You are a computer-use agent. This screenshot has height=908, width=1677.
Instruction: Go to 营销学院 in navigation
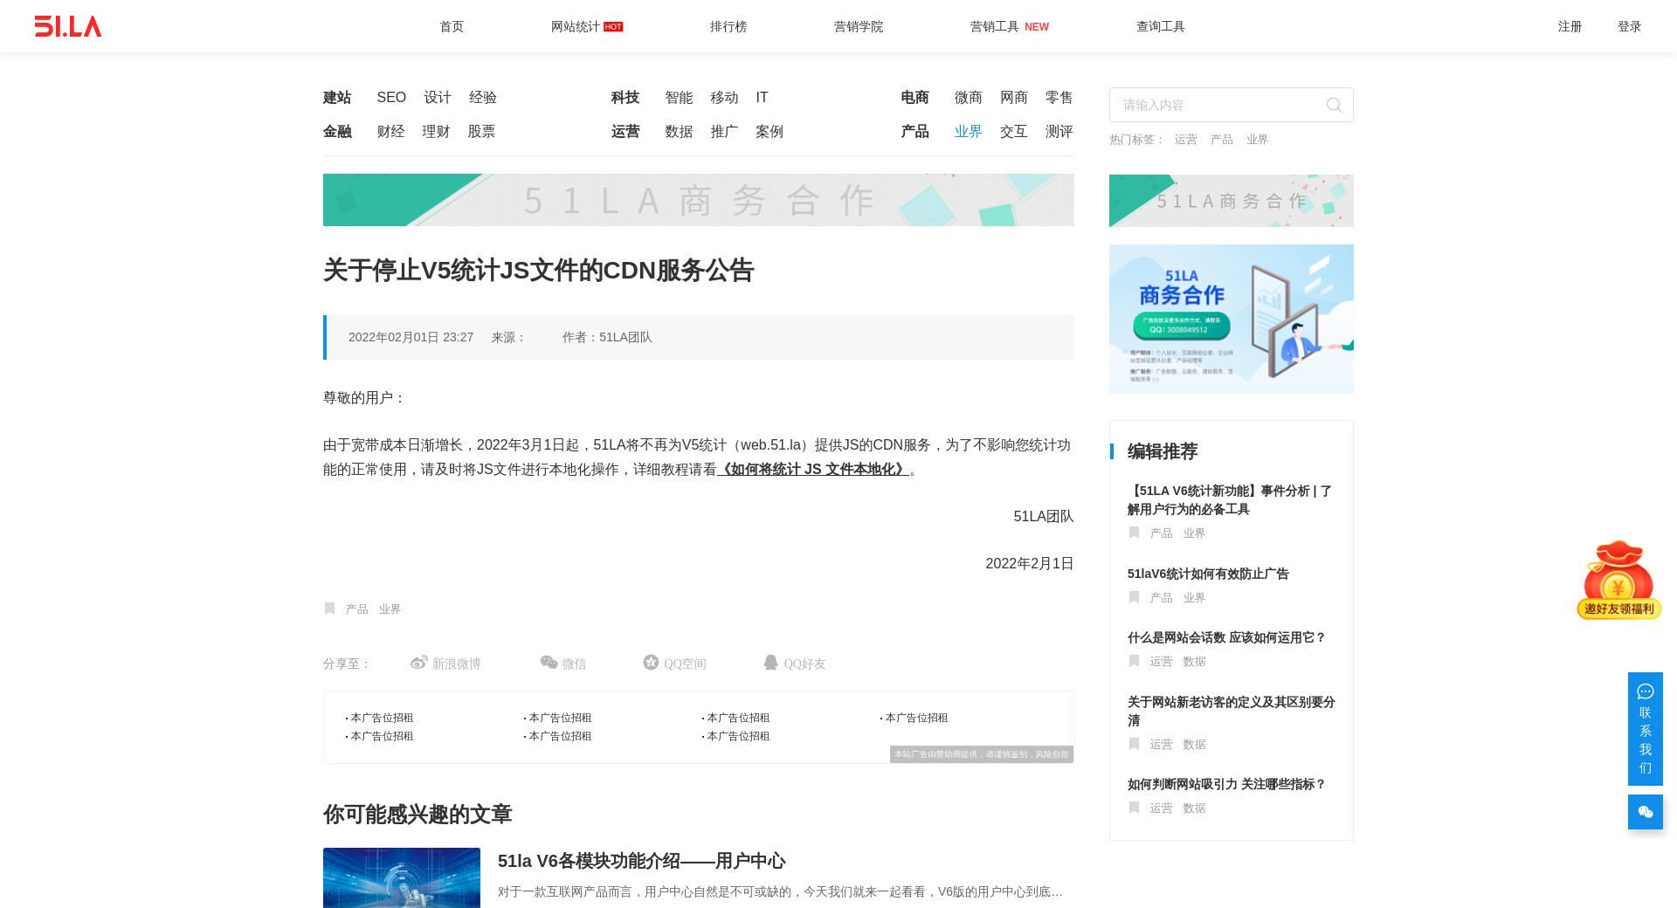click(858, 26)
